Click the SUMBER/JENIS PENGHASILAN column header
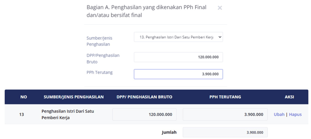 74,97
